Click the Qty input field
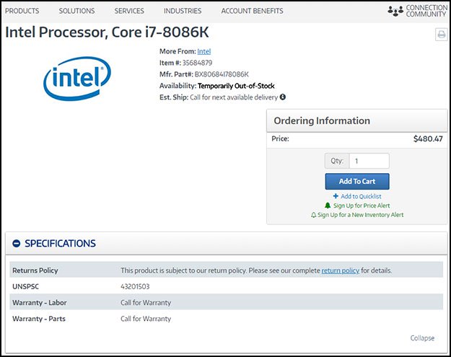This screenshot has width=451, height=357. coord(369,161)
